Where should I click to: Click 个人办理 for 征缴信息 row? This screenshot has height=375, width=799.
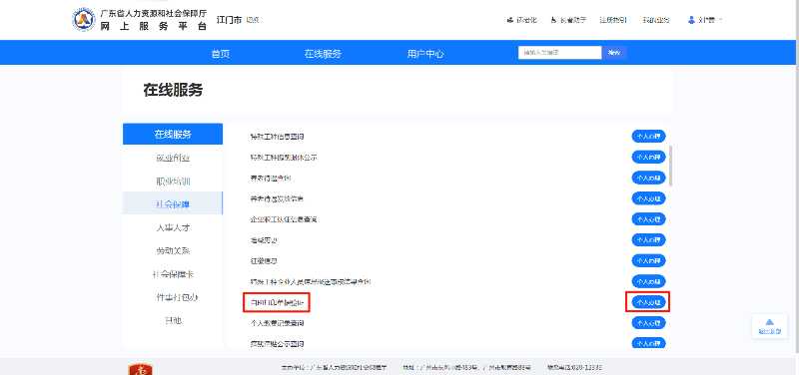click(x=648, y=260)
